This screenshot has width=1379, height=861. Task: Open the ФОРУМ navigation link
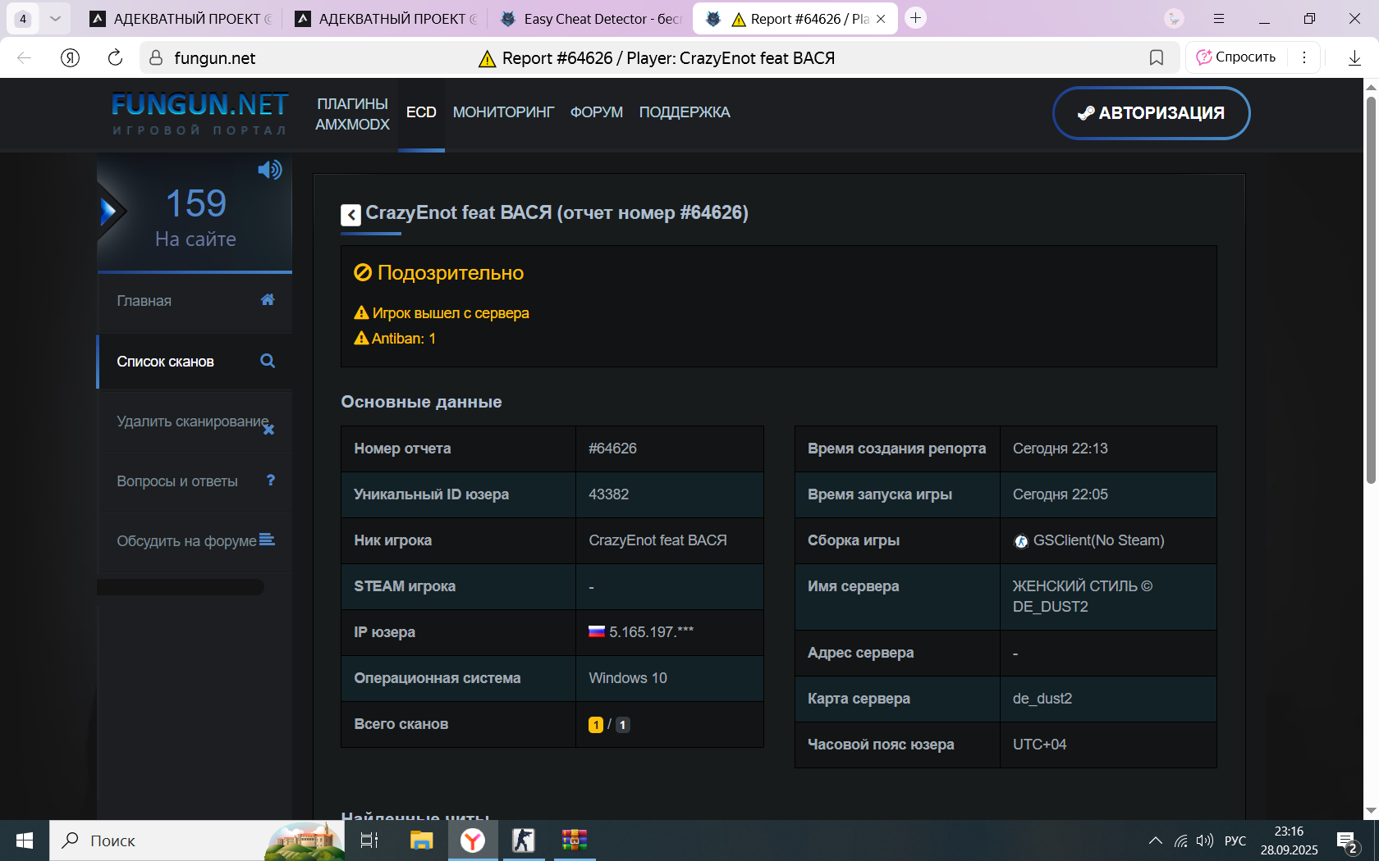(596, 112)
